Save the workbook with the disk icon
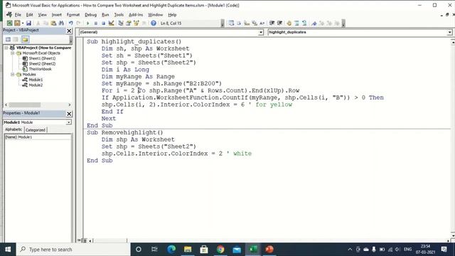Image resolution: width=455 pixels, height=256 pixels. coord(28,23)
